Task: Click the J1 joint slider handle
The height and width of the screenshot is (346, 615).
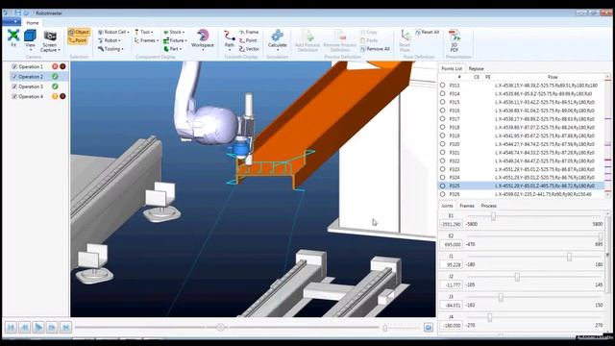Action: pos(569,257)
